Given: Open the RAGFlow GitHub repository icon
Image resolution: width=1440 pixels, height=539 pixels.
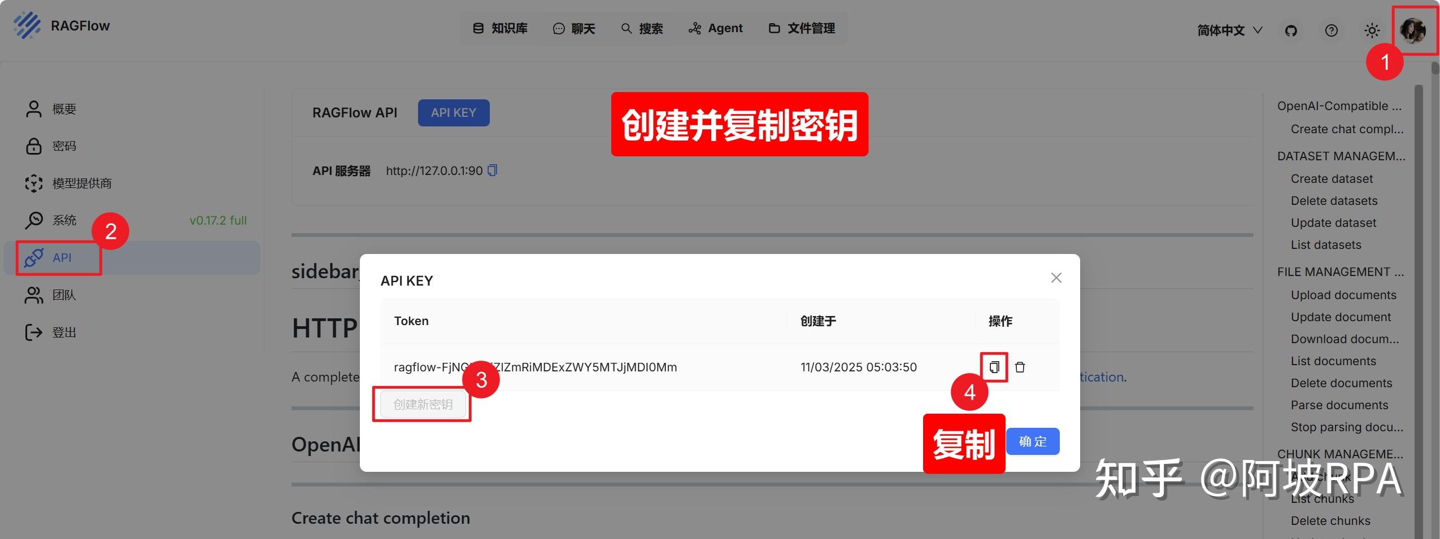Looking at the screenshot, I should (x=1290, y=30).
